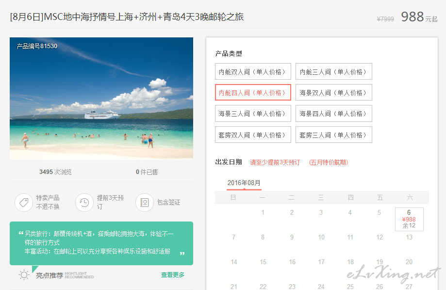Click date 2 in the August calendar
The height and width of the screenshot is (290, 446).
coord(292,213)
